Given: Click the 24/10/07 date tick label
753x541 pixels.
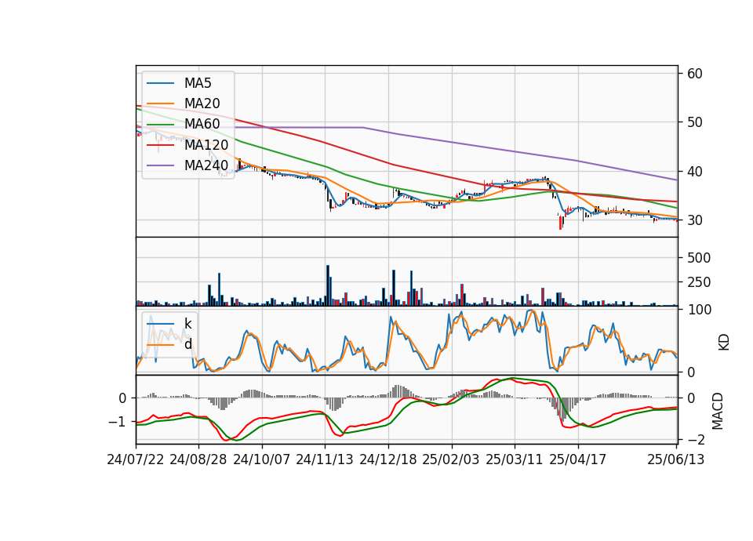Looking at the screenshot, I should (262, 459).
